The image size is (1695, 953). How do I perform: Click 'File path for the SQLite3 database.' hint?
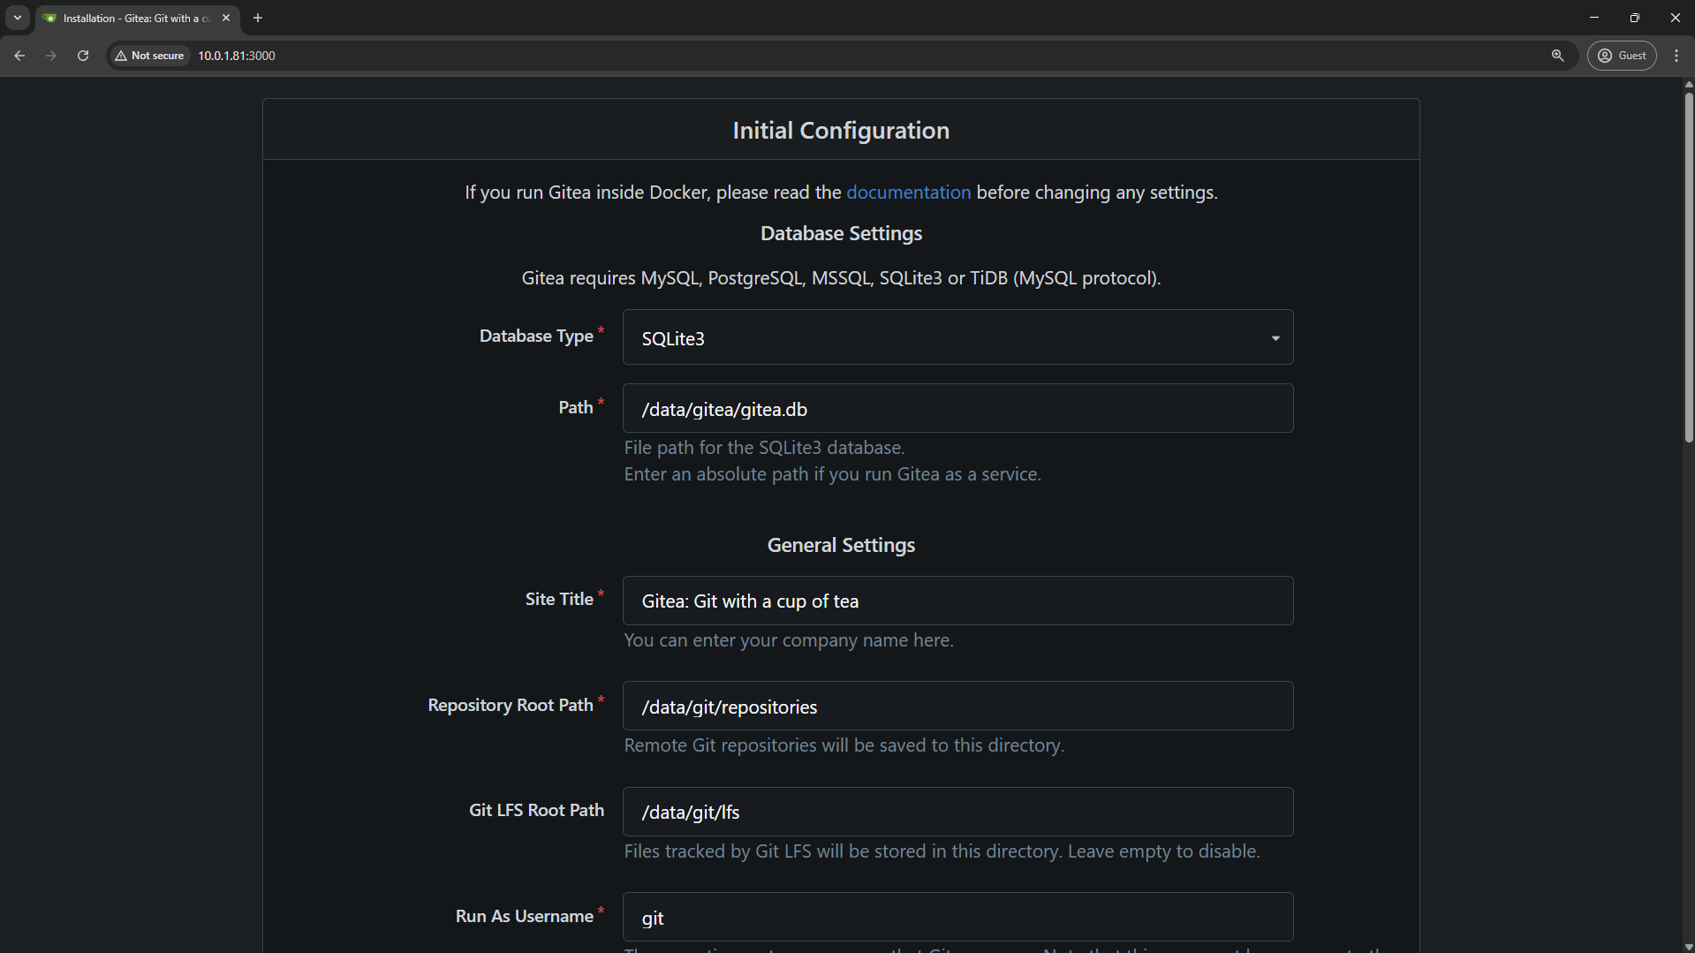[764, 448]
